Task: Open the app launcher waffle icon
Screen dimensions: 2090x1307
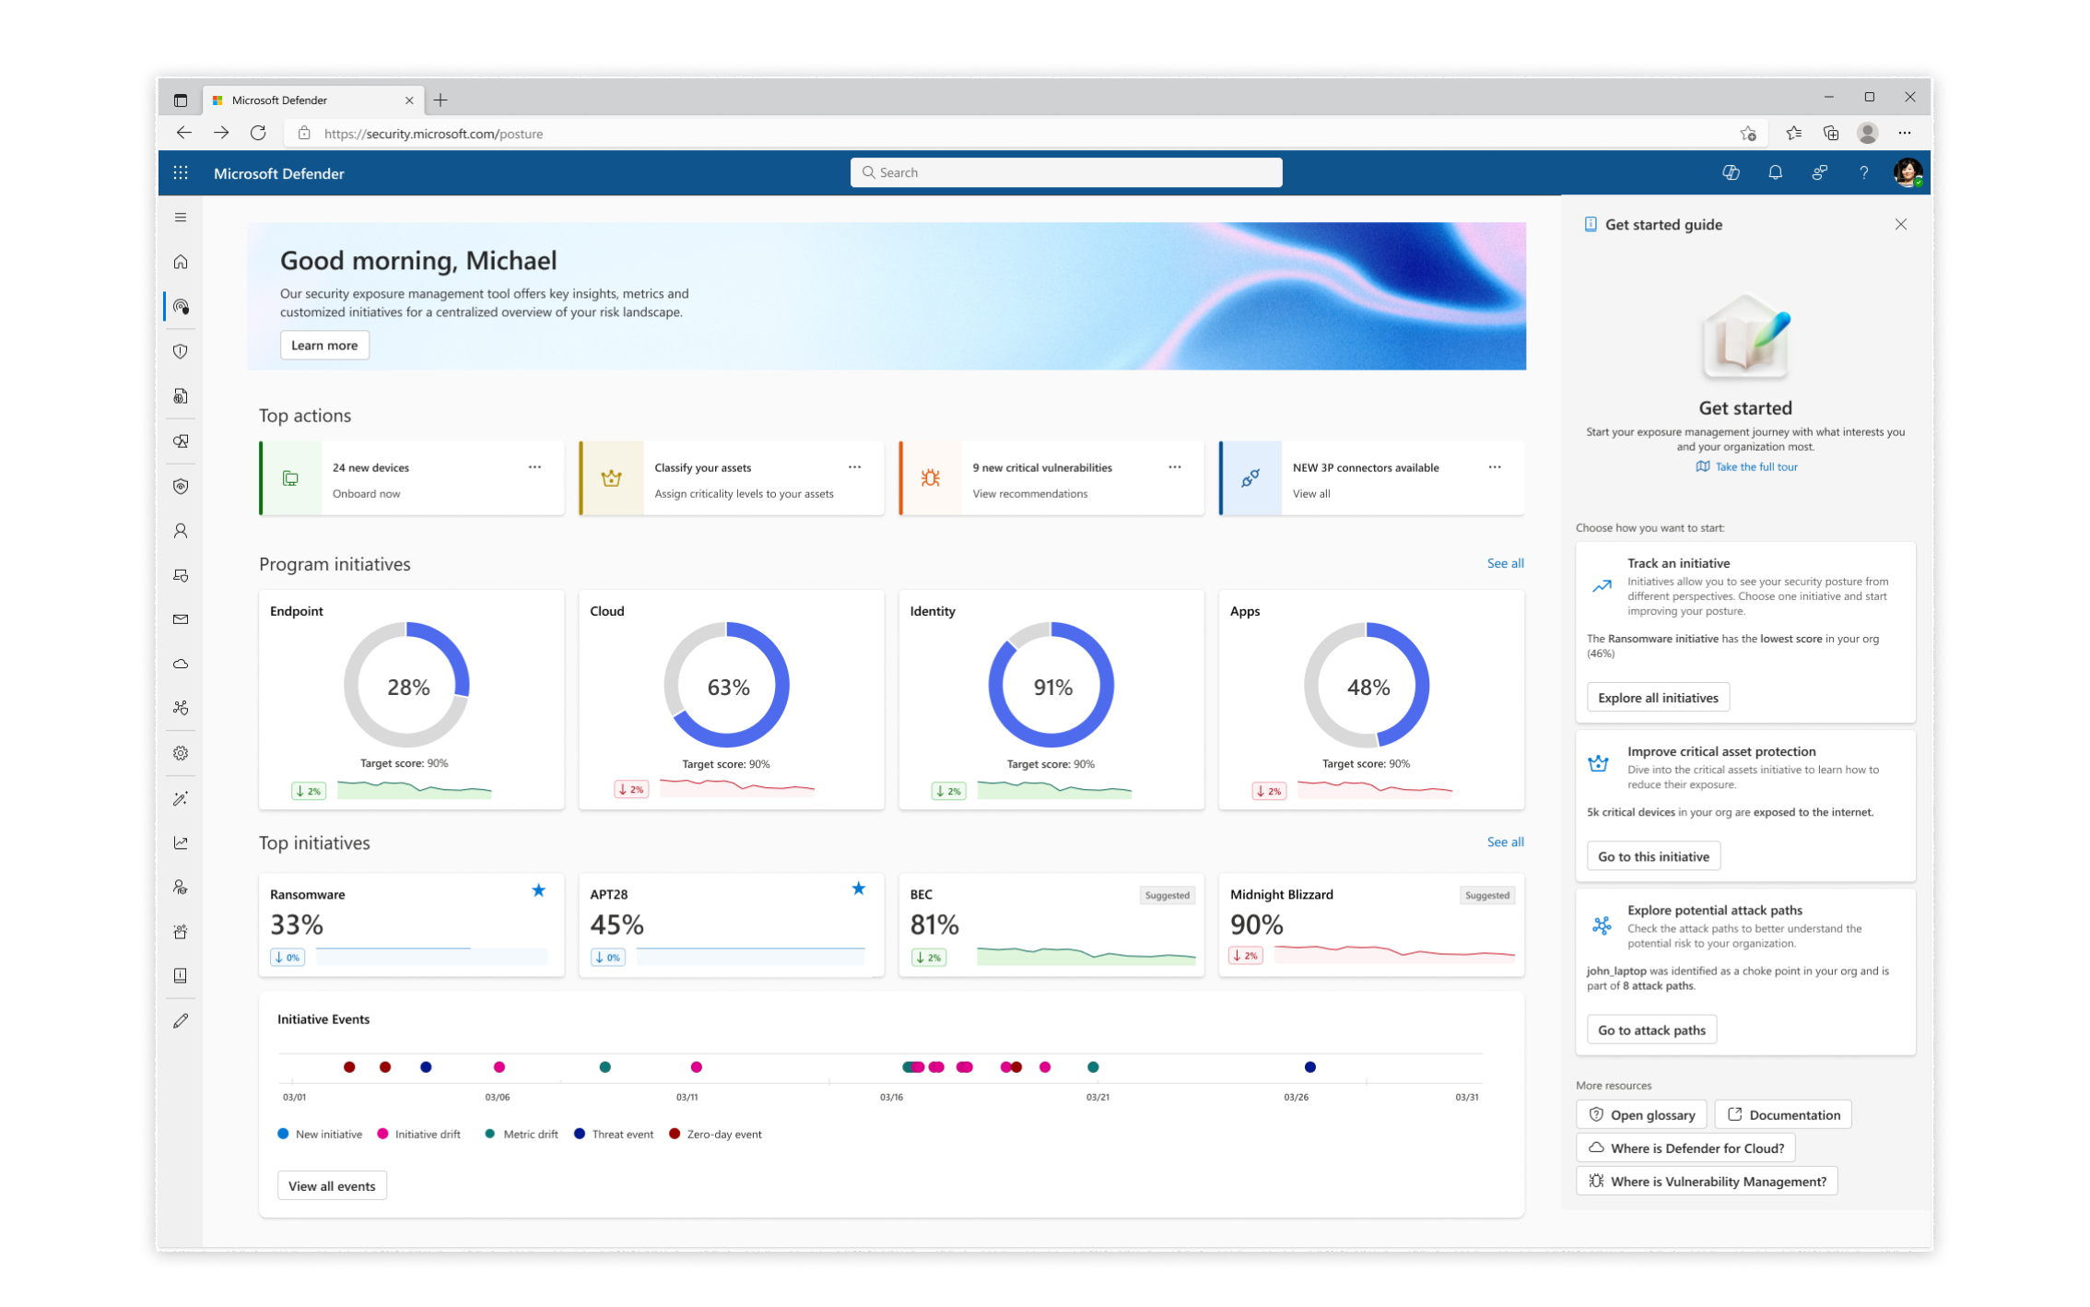Action: 181,173
